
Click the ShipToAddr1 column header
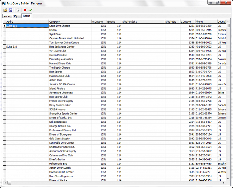[143, 22]
